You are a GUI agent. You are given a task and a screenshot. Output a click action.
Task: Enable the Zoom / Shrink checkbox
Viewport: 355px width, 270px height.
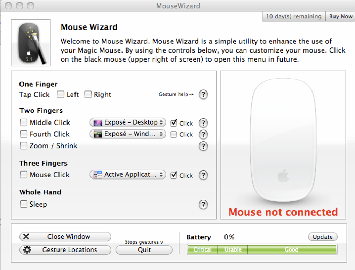(x=24, y=145)
